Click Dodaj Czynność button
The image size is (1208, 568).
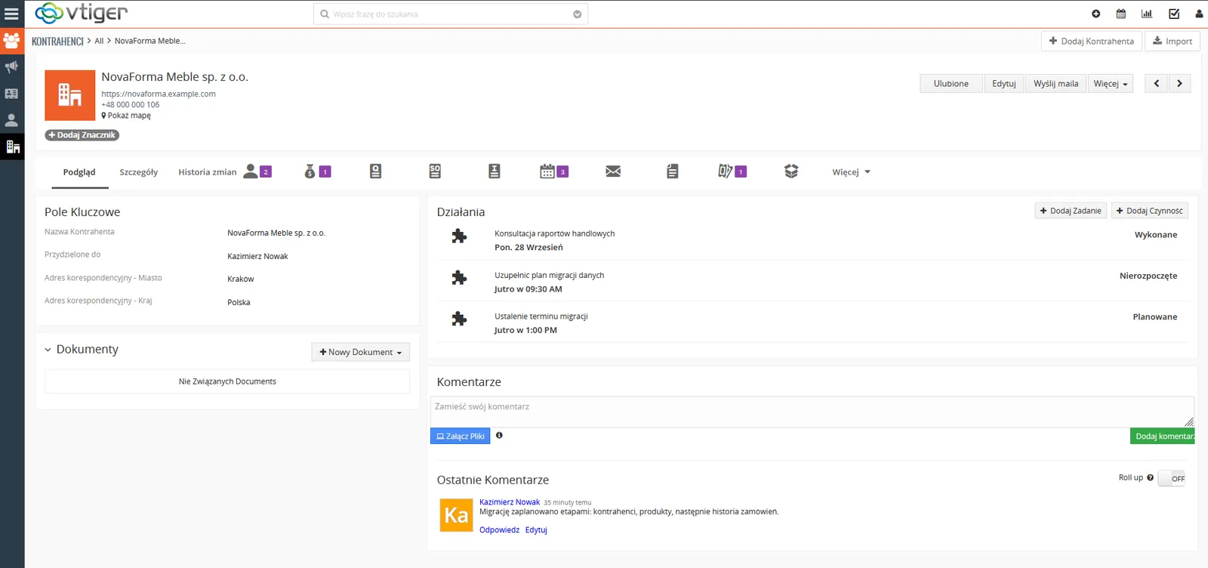pos(1150,211)
